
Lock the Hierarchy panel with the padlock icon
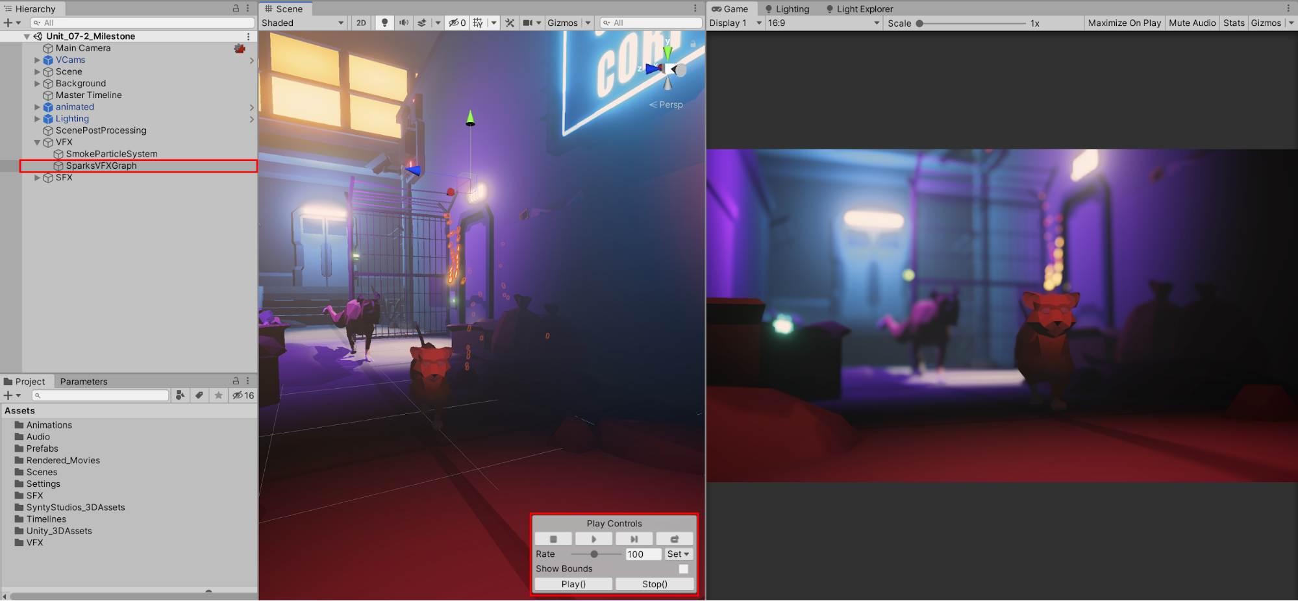(x=236, y=8)
